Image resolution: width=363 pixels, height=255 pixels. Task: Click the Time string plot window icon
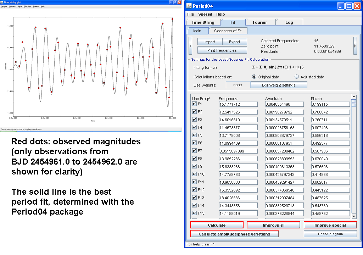[x=2, y=2]
